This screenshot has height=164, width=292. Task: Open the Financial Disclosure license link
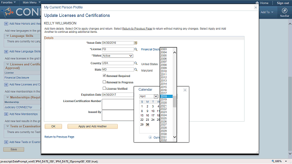(17, 78)
